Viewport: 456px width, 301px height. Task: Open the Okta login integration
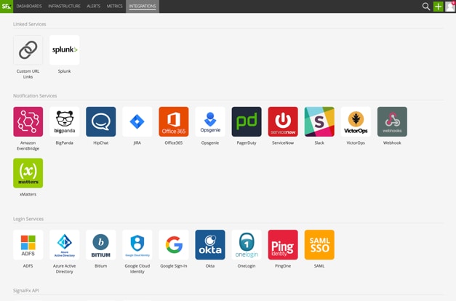click(210, 245)
